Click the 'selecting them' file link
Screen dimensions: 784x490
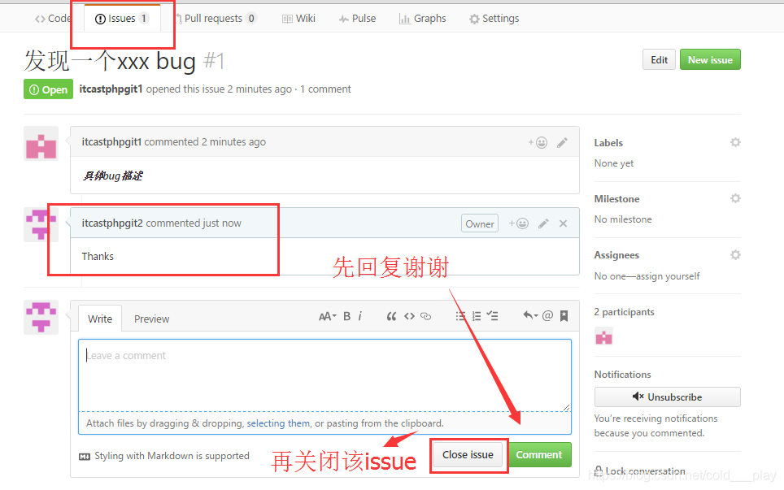click(278, 423)
